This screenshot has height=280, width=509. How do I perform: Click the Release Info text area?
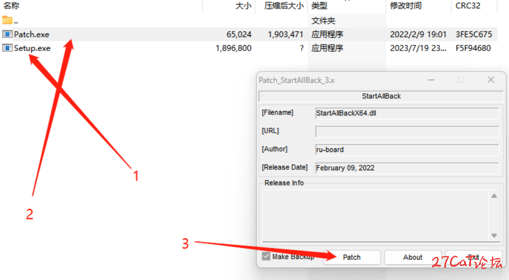click(x=375, y=216)
